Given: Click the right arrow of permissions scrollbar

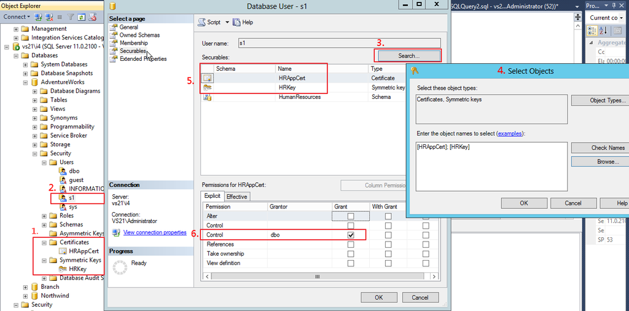Looking at the screenshot, I should point(433,277).
